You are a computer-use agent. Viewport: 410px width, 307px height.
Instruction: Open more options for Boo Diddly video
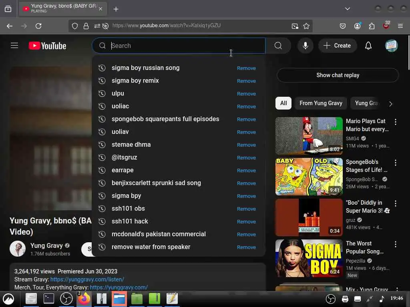click(x=395, y=203)
